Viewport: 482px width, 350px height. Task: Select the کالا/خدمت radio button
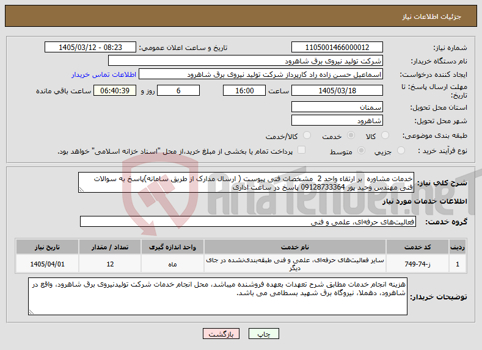click(x=307, y=135)
